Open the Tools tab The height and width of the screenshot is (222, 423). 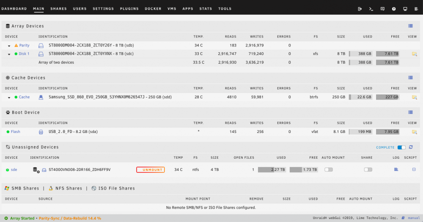pyautogui.click(x=225, y=8)
